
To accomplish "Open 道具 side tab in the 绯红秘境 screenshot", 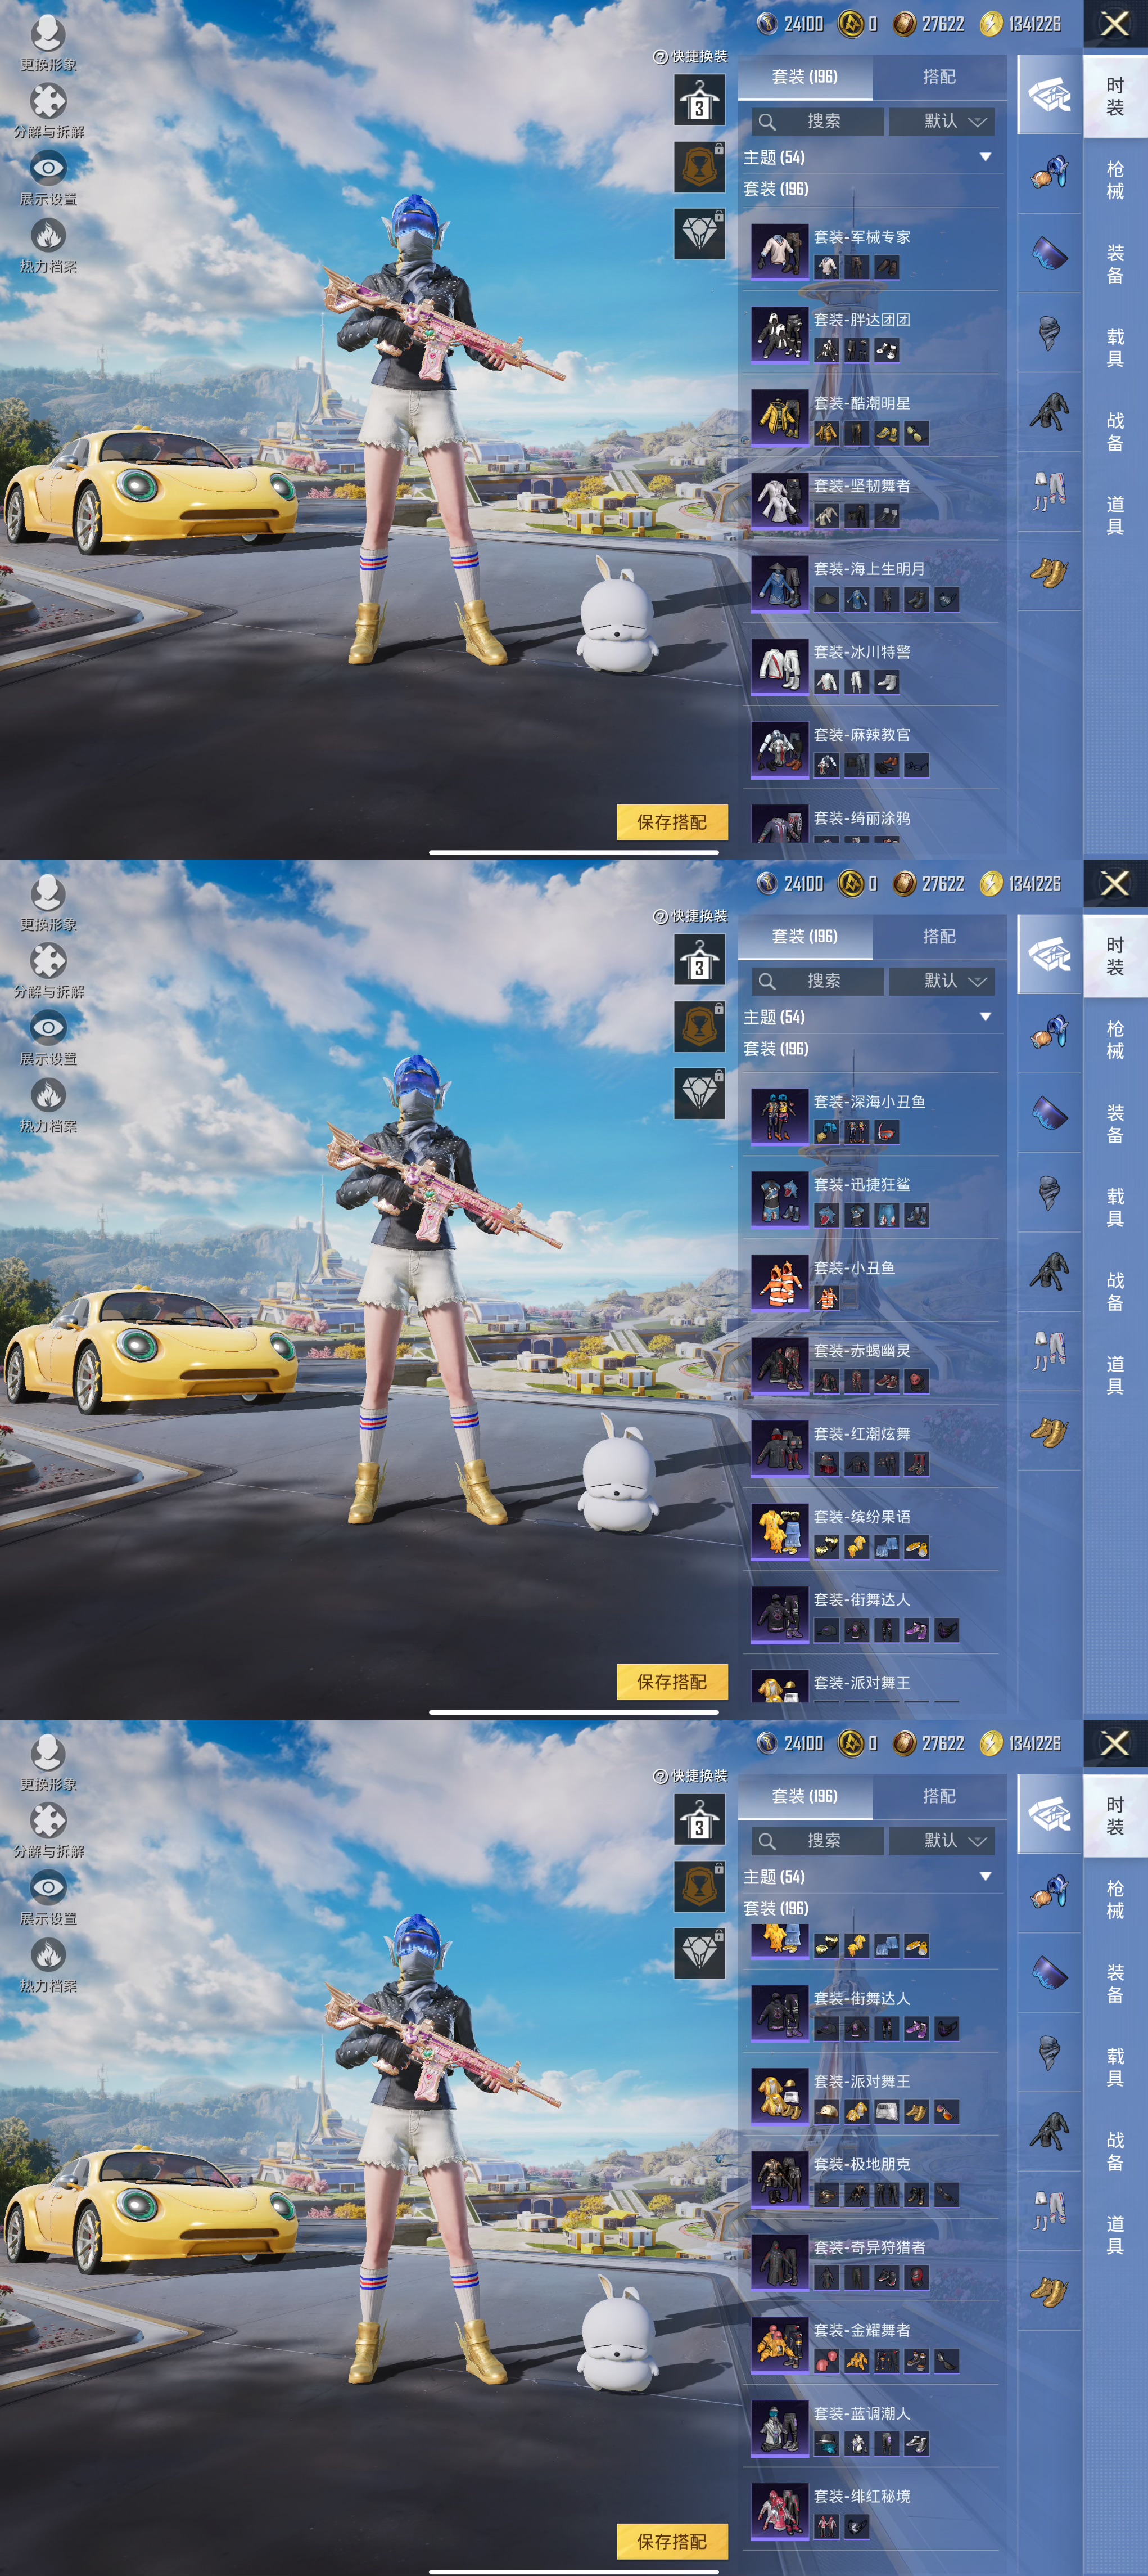I will pyautogui.click(x=1115, y=2235).
